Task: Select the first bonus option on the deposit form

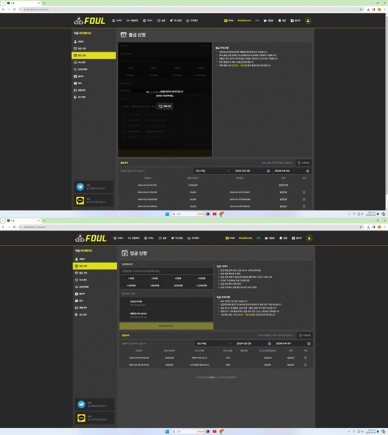Action: pyautogui.click(x=166, y=303)
